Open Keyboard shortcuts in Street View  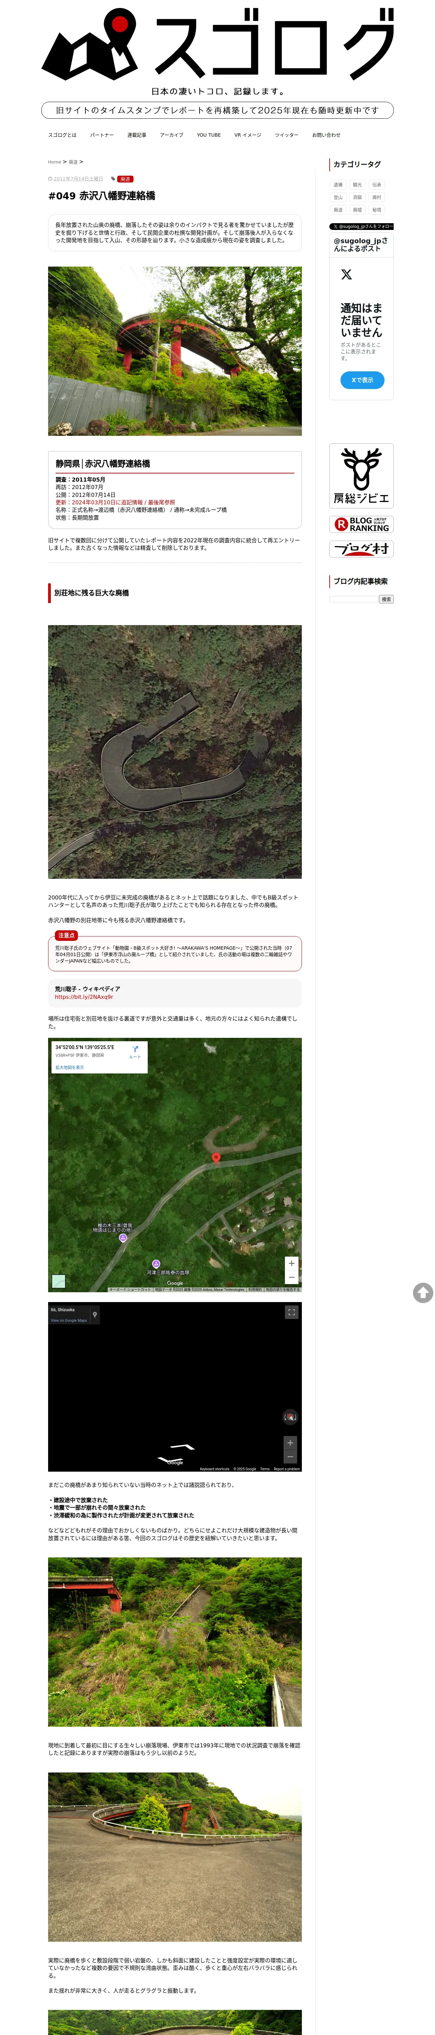pyautogui.click(x=215, y=1469)
